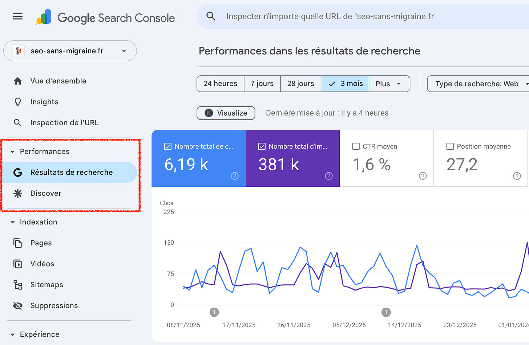Click the search magnifier icon in URL bar

coord(211,16)
